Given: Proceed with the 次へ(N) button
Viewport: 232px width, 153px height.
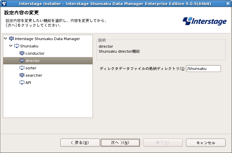Looking at the screenshot, I should pos(120,143).
